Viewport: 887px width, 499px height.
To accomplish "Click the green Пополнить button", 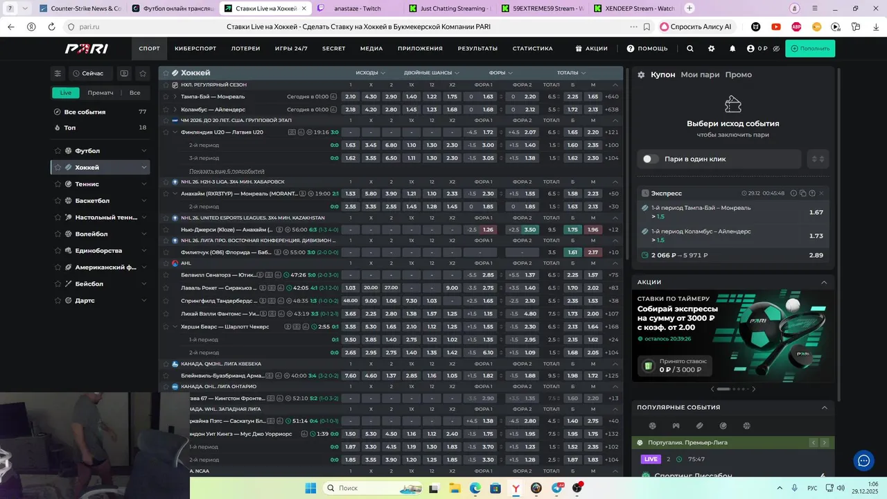I will [810, 49].
